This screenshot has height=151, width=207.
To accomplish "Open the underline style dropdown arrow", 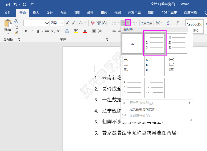I will point(42,31).
